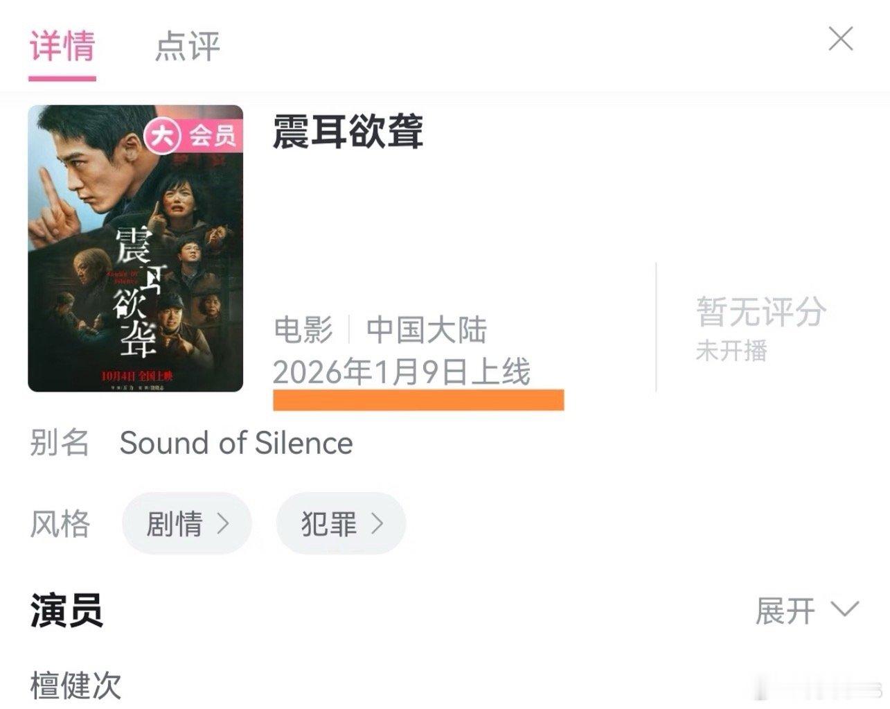Image resolution: width=890 pixels, height=709 pixels.
Task: Select the 剧情 genre tag
Action: (x=186, y=523)
